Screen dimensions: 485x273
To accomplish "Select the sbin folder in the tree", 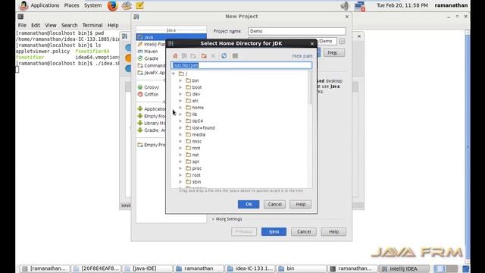I will 196,182.
